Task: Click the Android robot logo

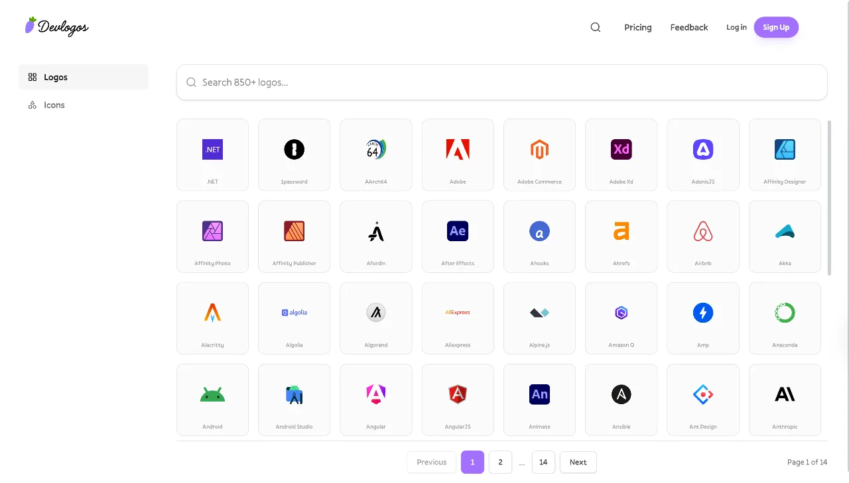Action: click(x=212, y=400)
